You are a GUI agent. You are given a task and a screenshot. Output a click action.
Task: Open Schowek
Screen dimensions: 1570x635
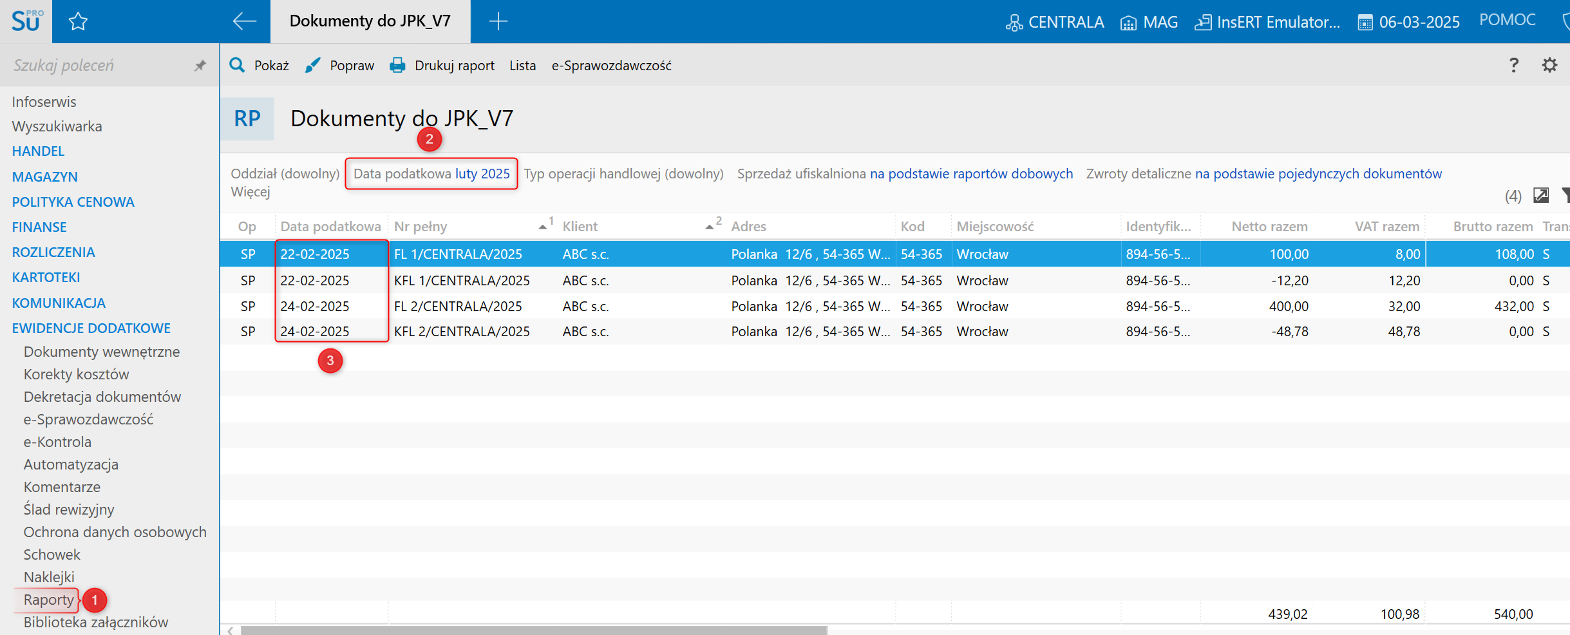tap(52, 554)
